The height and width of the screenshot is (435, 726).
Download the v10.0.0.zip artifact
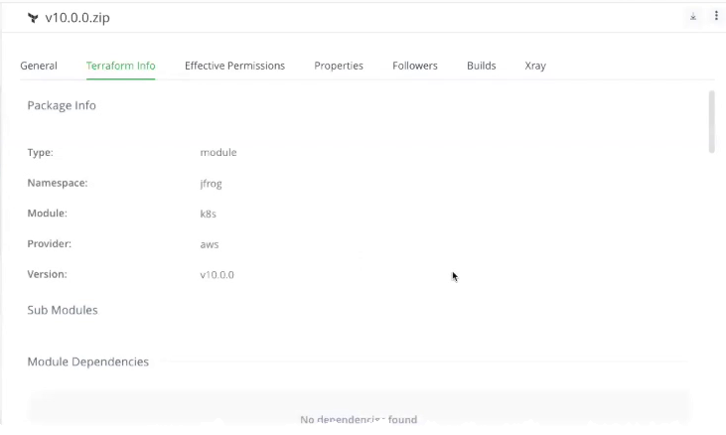pyautogui.click(x=693, y=17)
